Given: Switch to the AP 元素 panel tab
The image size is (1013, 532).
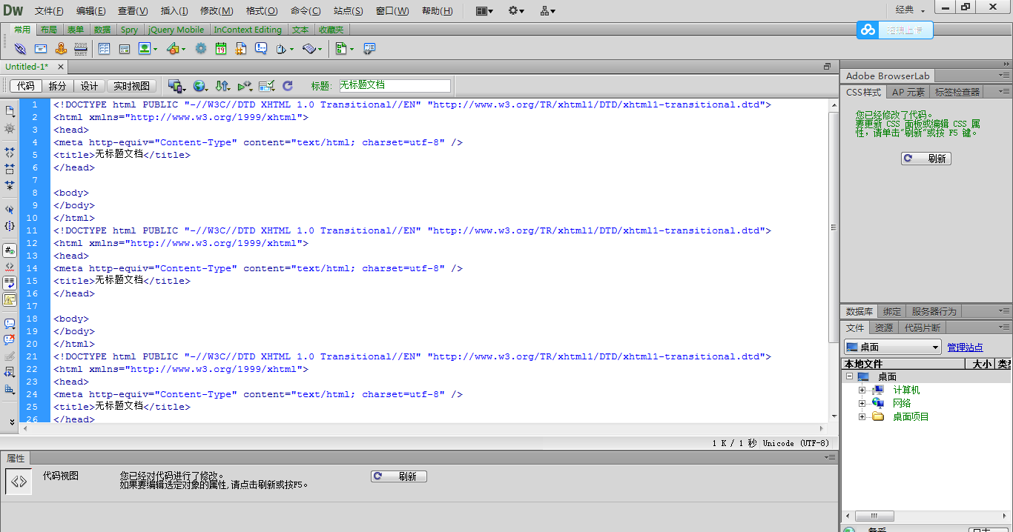Looking at the screenshot, I should [x=908, y=92].
